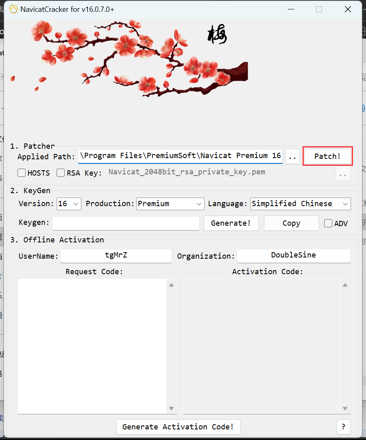Viewport: 366px width, 440px height.
Task: Click the scroll down arrow in Activation Code box
Action: (x=345, y=408)
